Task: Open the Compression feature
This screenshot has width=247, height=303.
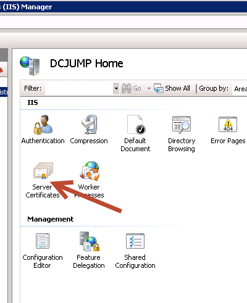Action: click(89, 130)
